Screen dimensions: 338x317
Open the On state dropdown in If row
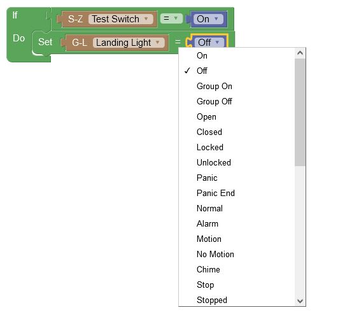tap(208, 19)
